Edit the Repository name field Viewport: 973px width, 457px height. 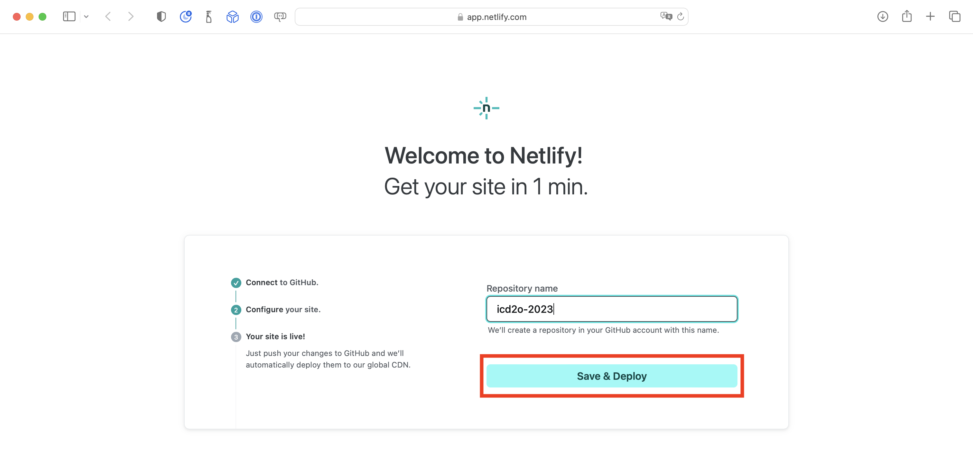tap(612, 309)
